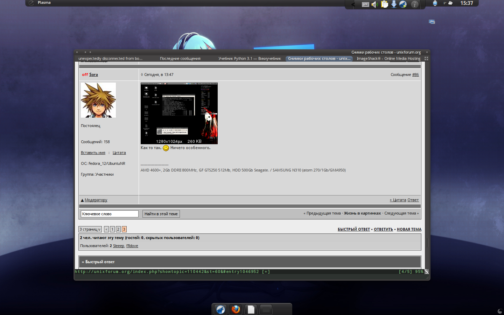Viewport: 504px width, 315px height.
Task: Click the 'Ответ' link at post bottom
Action: [x=413, y=200]
